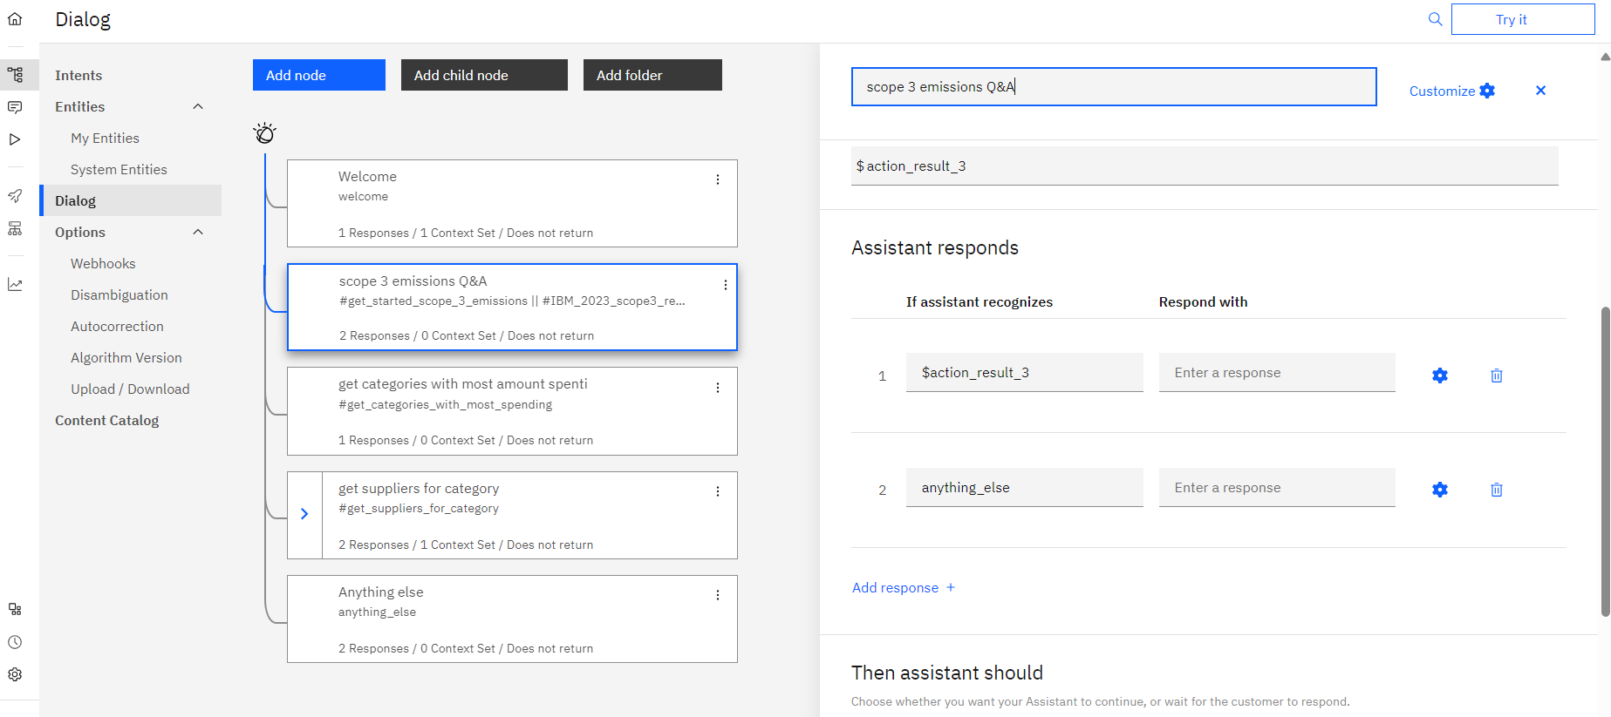The height and width of the screenshot is (717, 1611).
Task: Open the analytics chart icon in the sidebar
Action: pos(15,285)
